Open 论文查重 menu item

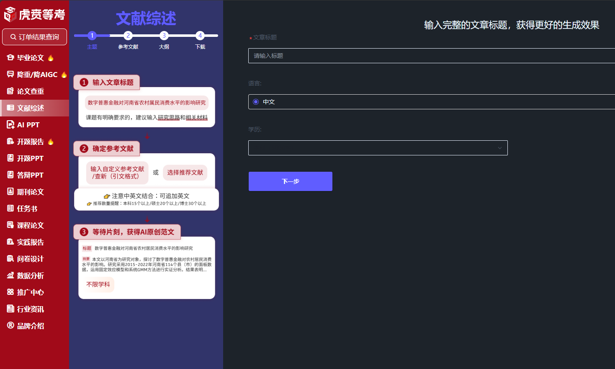35,91
